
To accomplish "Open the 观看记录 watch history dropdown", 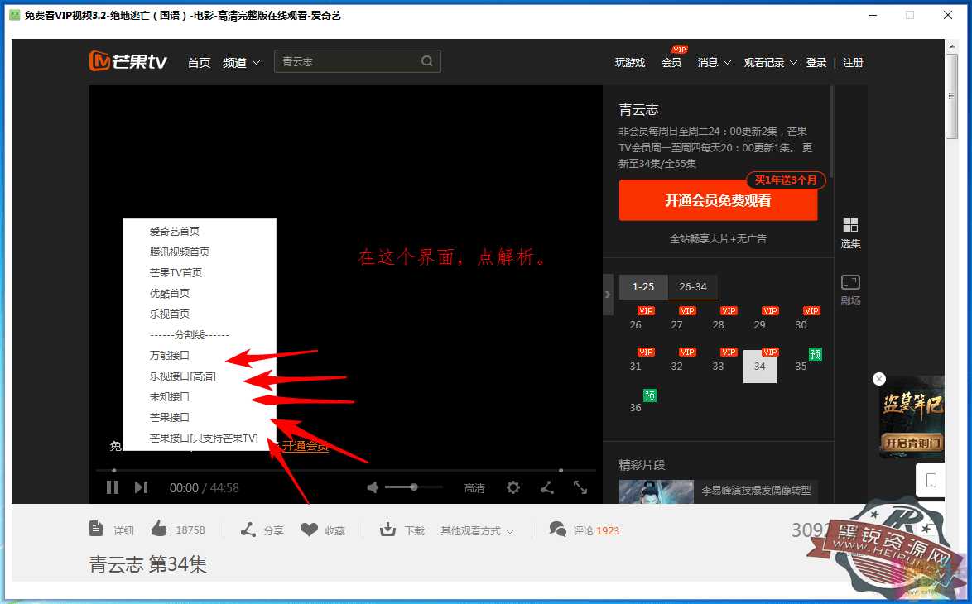I will pos(770,62).
